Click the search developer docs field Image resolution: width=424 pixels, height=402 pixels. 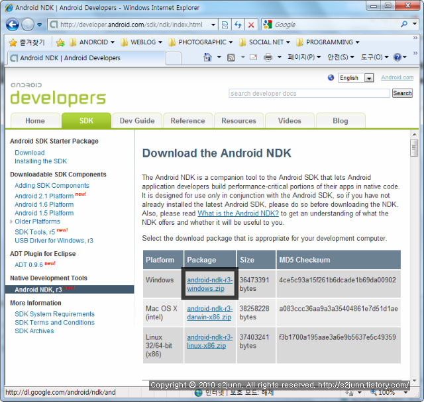coord(309,93)
